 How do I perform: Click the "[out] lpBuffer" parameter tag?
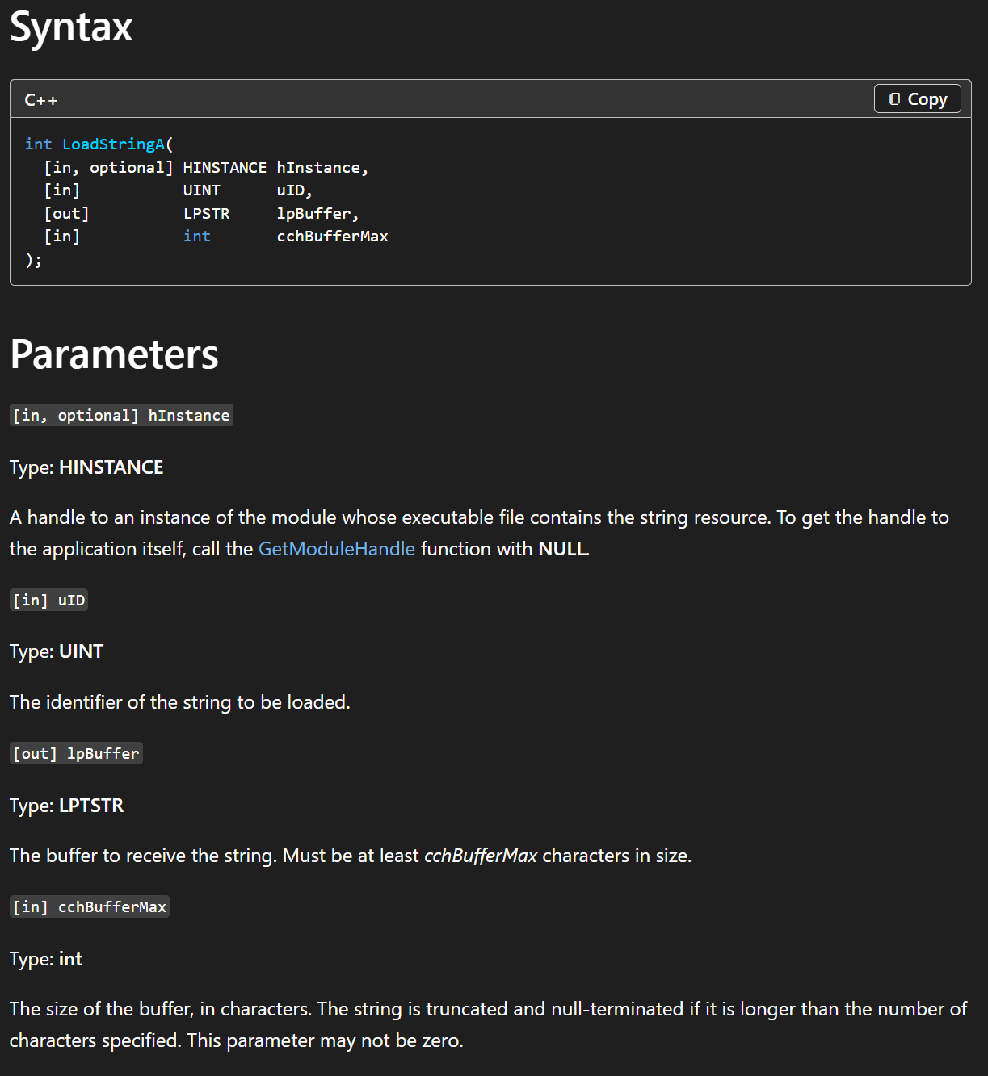pos(76,753)
